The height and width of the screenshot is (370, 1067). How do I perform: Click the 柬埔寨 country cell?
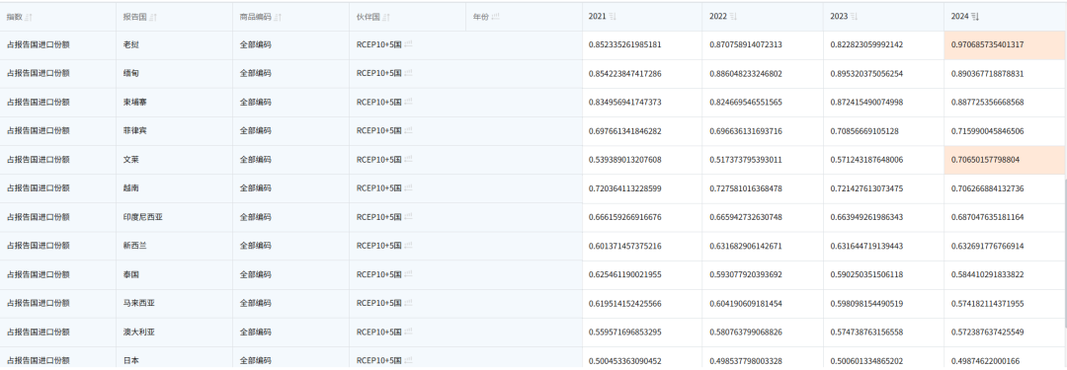[174, 102]
